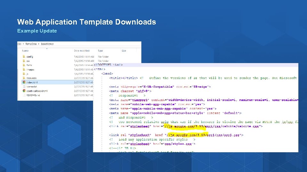The image size is (307, 172).
Task: Open the resources folder icon
Action: [24, 78]
